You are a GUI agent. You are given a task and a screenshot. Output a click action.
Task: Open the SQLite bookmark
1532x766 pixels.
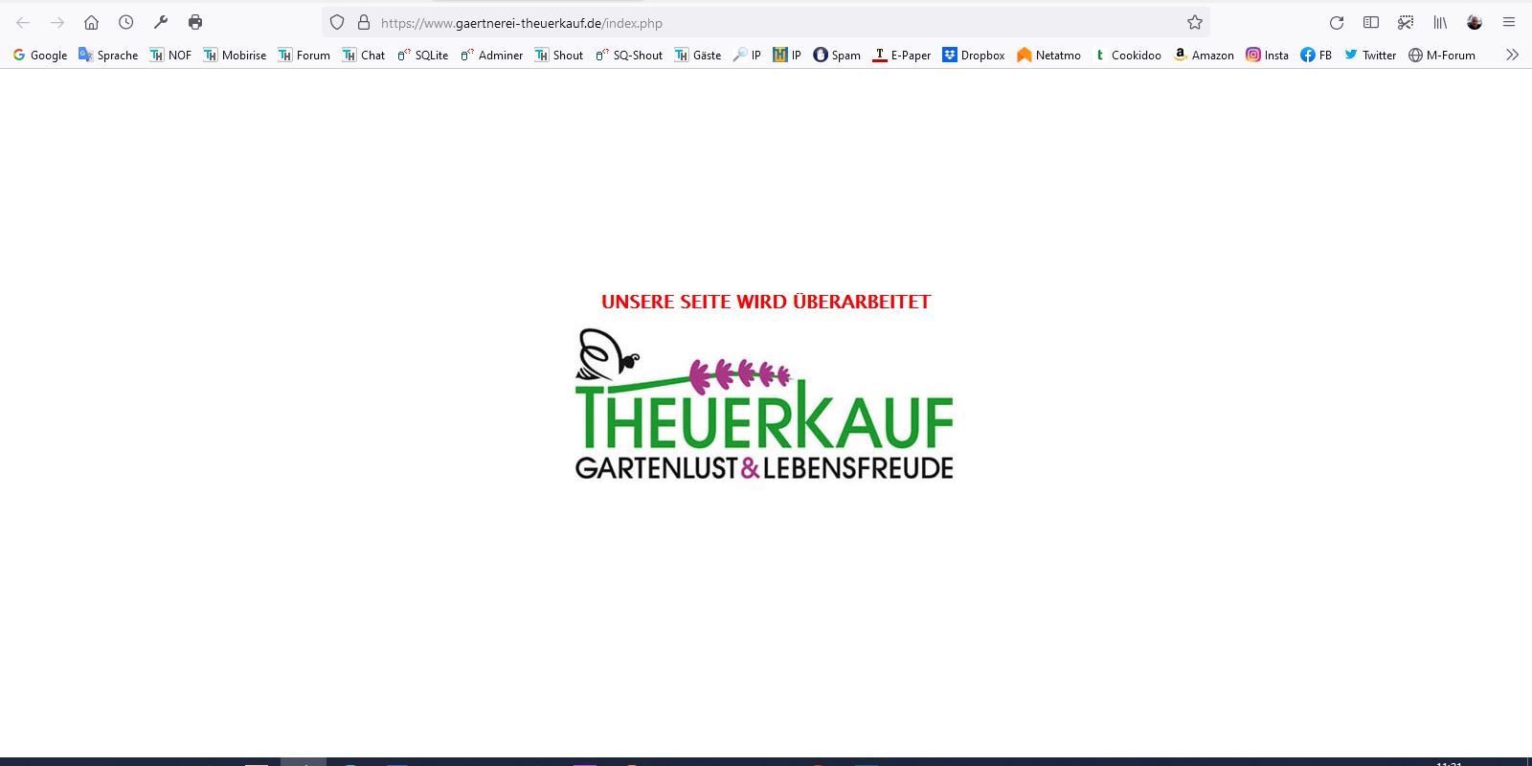[423, 55]
